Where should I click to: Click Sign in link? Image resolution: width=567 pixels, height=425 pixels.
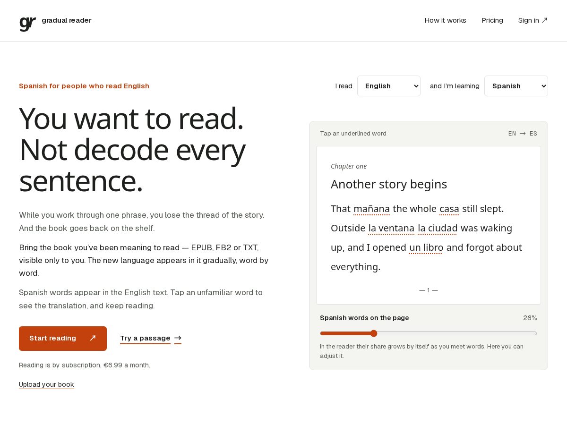coord(533,20)
